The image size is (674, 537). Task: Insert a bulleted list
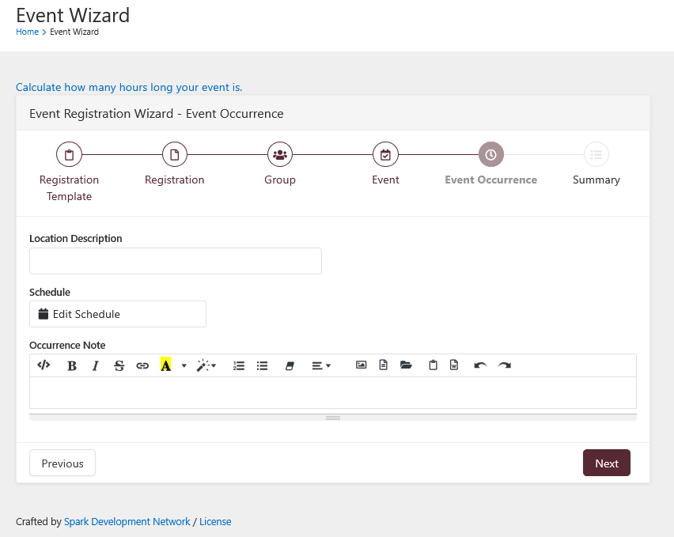click(262, 365)
